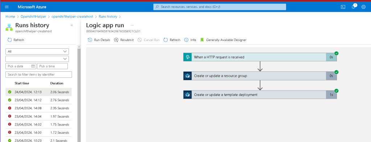Screen dimensions: 371x142
Task: Select the failed run from 23/04/2024, 14:00
Action: coord(38,133)
